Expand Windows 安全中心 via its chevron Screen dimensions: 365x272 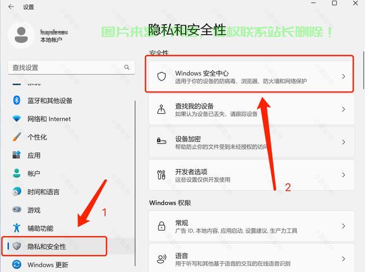coord(343,76)
